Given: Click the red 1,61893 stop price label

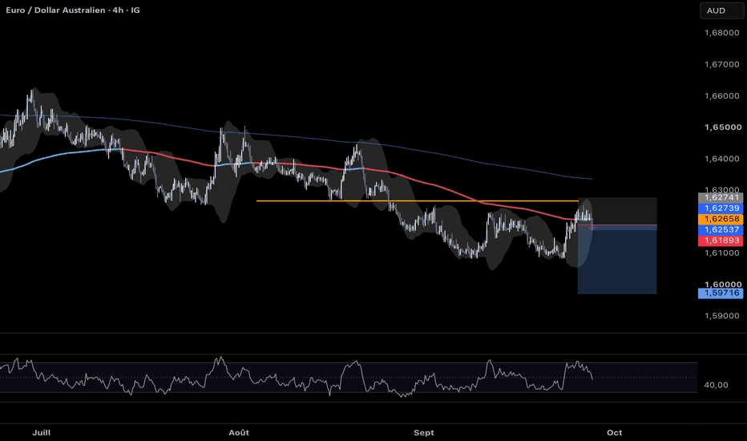Looking at the screenshot, I should (x=721, y=241).
